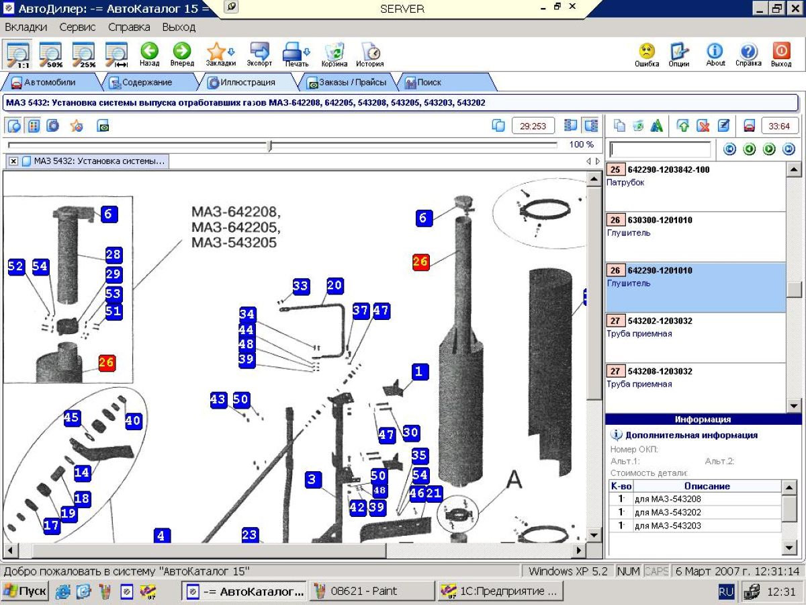This screenshot has height=605, width=806.
Task: Click the red 26 callout on the muffler
Action: click(x=420, y=262)
